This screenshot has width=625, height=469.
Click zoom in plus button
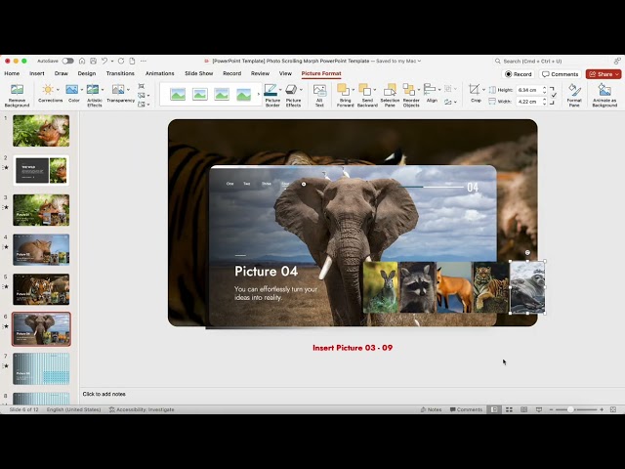click(x=602, y=409)
